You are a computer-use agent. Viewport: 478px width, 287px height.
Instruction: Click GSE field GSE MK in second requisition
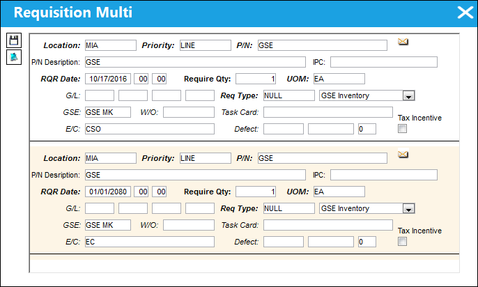(x=108, y=226)
